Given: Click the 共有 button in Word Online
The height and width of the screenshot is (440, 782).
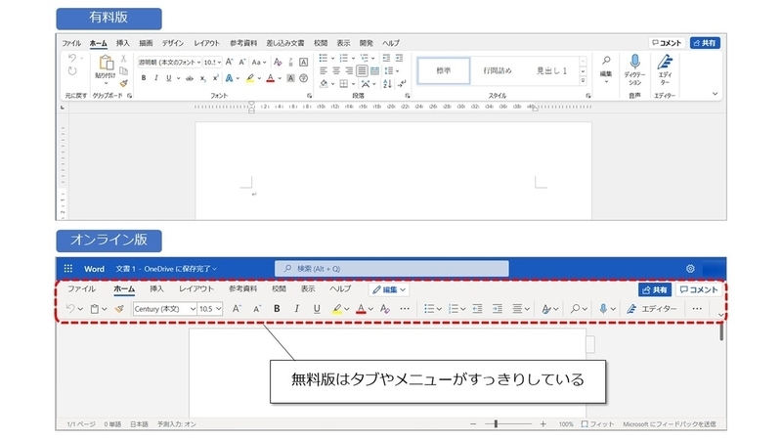Looking at the screenshot, I should (655, 289).
